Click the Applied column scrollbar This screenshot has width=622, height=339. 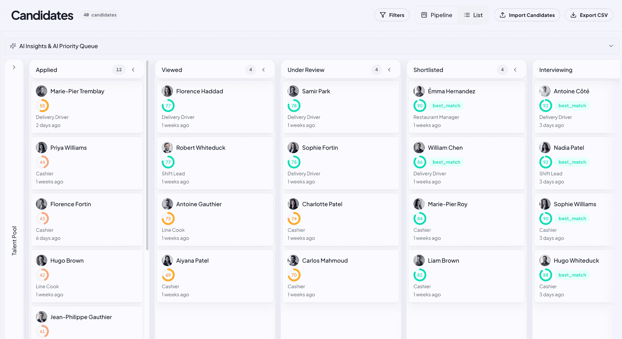147,155
